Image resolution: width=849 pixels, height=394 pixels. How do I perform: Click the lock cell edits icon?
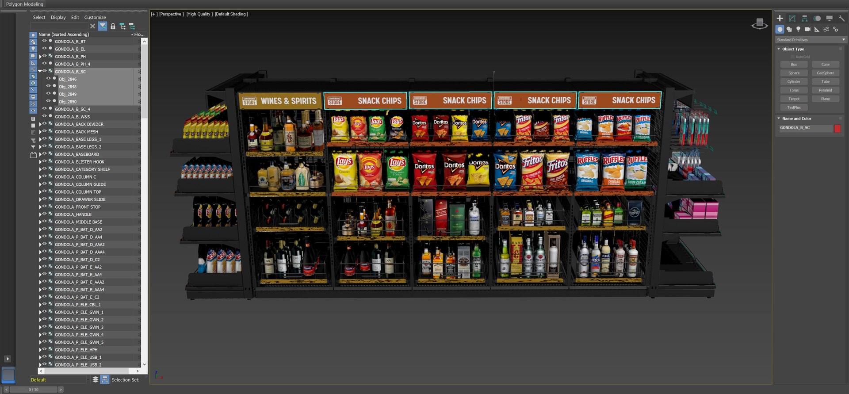click(113, 27)
